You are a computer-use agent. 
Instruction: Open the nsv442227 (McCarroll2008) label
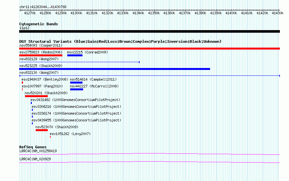coord(94,86)
